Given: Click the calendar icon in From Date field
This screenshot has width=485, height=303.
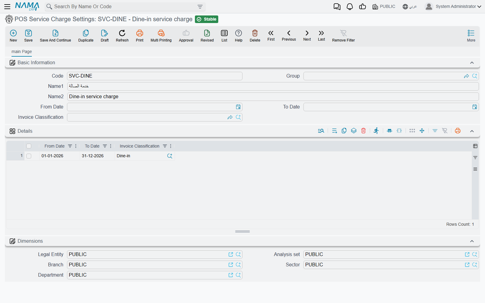Looking at the screenshot, I should click(x=238, y=107).
